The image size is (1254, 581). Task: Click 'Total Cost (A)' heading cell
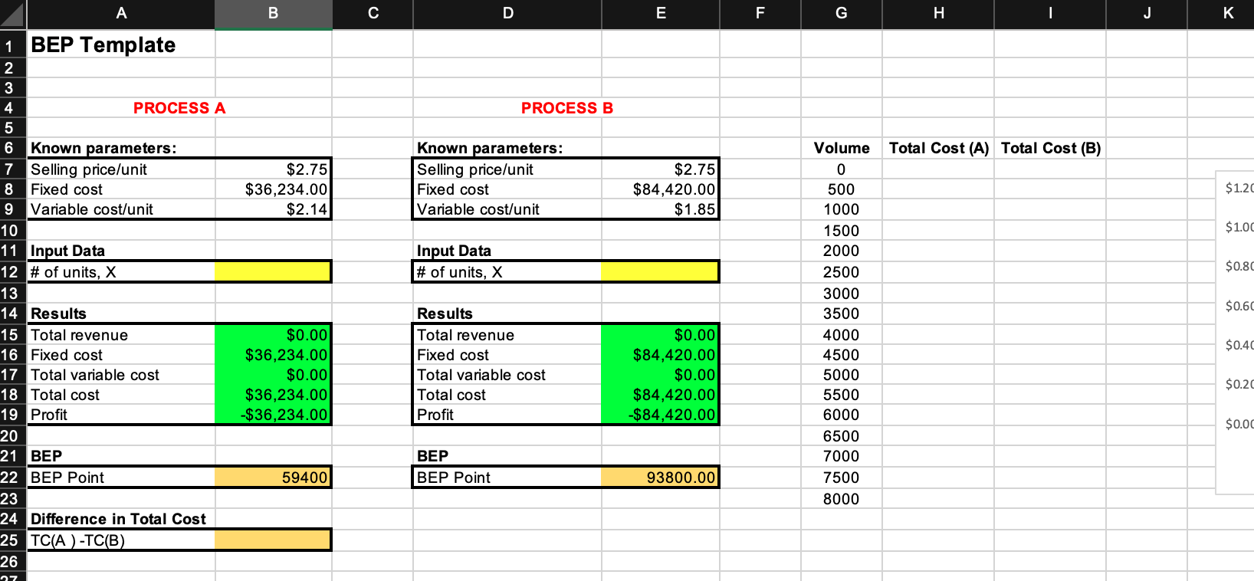click(938, 148)
